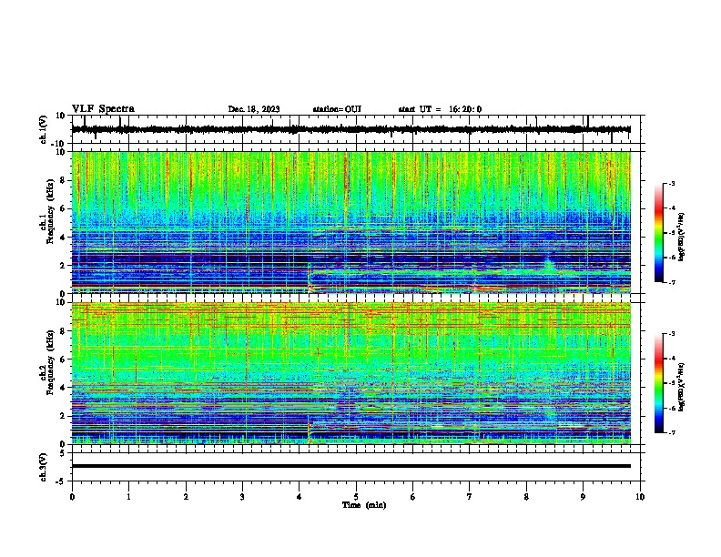
Task: Click the "6" kHz tick on ch.2 spectrogram axis
Action: coord(63,360)
